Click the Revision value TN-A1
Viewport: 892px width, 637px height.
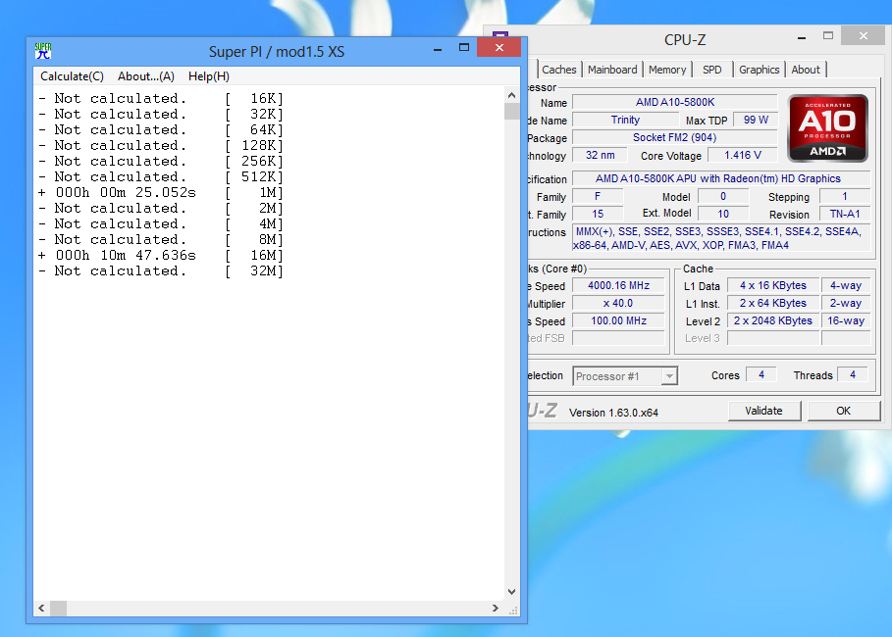click(x=845, y=214)
